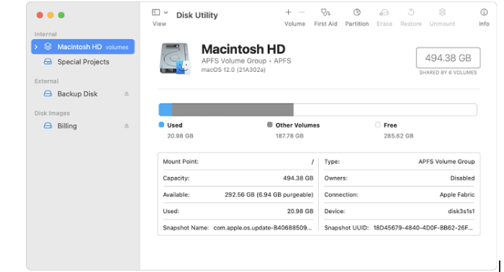
Task: Click the Unmount icon in toolbar
Action: coord(442,12)
